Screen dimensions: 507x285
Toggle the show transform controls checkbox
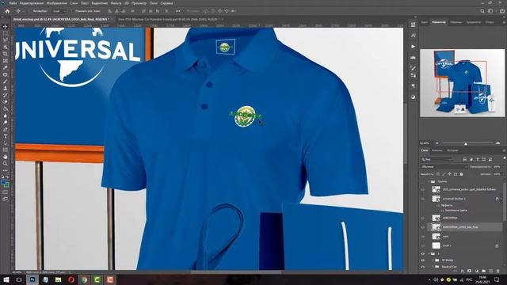coord(73,11)
